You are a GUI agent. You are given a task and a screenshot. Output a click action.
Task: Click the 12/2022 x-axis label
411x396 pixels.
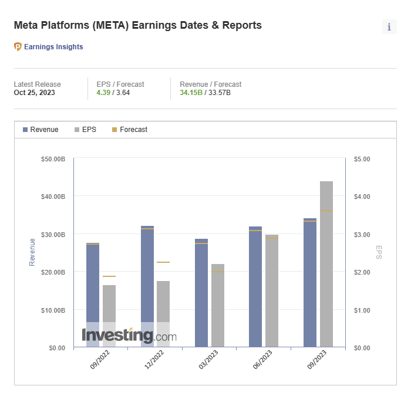[154, 359]
